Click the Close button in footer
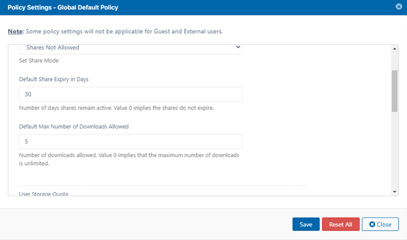Screen dimensions: 407x240 coord(380,224)
